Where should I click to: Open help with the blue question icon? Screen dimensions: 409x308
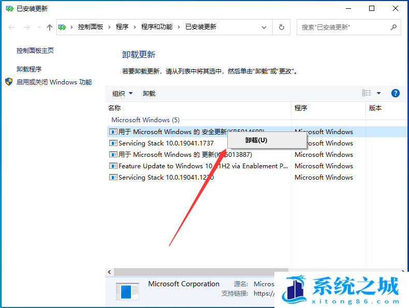click(x=396, y=93)
